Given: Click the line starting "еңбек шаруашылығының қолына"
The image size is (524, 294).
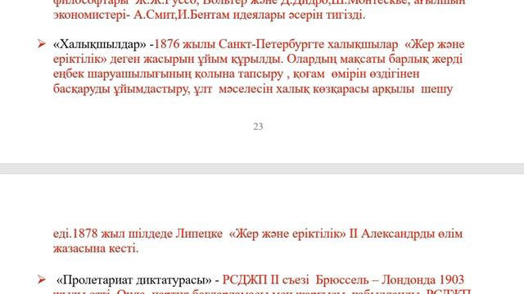Looking at the screenshot, I should [237, 74].
